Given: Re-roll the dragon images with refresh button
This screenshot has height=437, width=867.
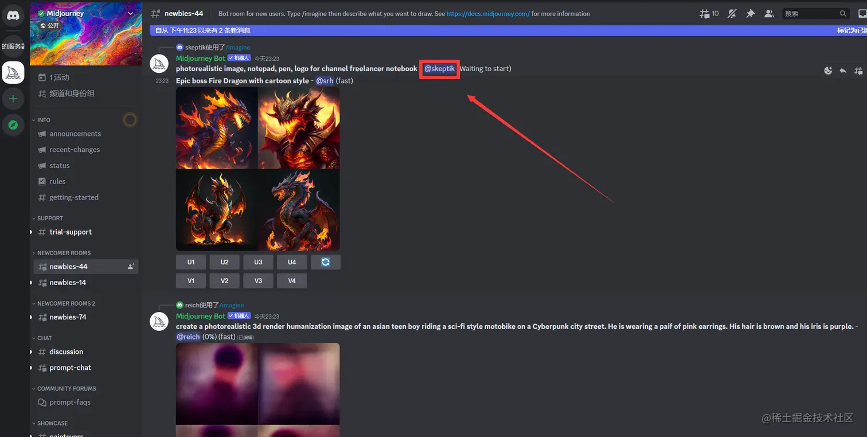Looking at the screenshot, I should click(326, 262).
